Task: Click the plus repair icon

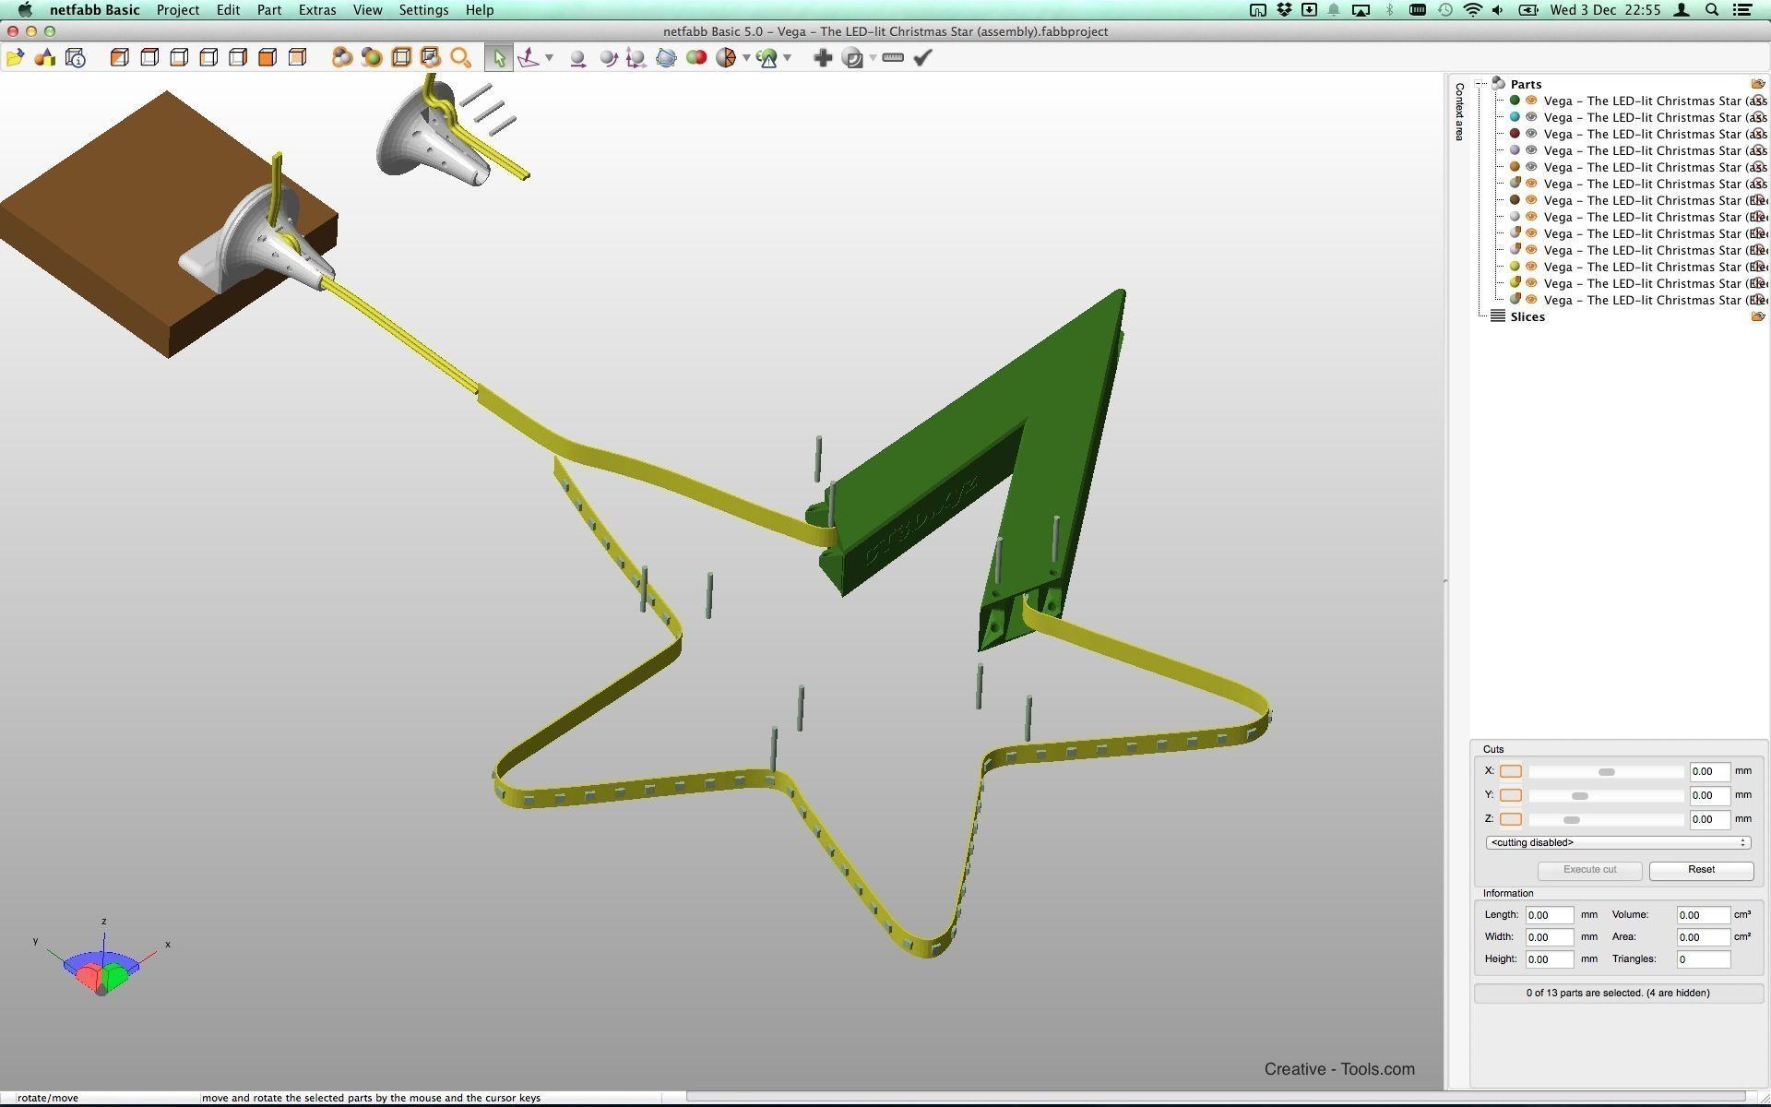Action: tap(823, 58)
